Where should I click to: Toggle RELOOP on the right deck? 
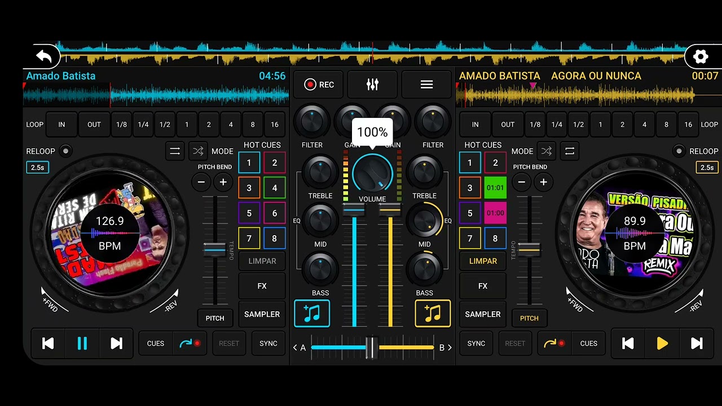tap(679, 151)
